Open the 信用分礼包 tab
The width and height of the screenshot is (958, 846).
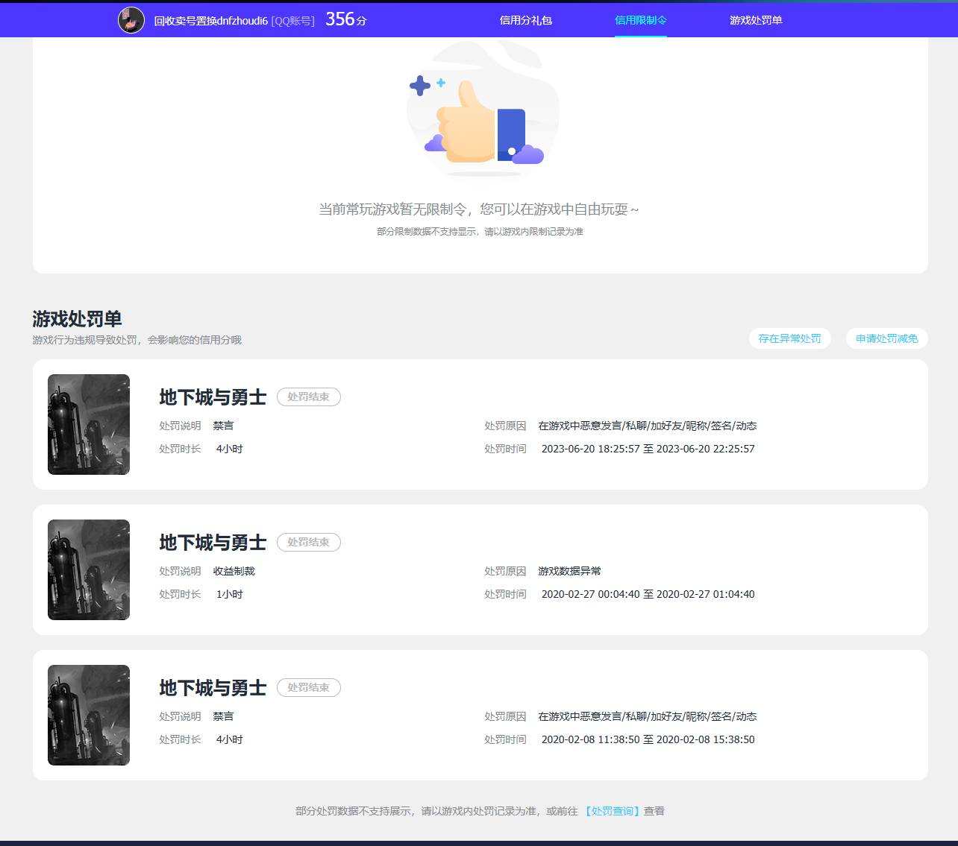pyautogui.click(x=526, y=20)
